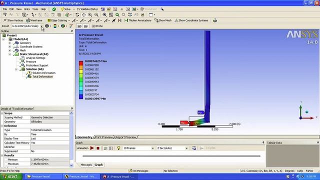Open the 10 Frames dropdown

(x=152, y=148)
